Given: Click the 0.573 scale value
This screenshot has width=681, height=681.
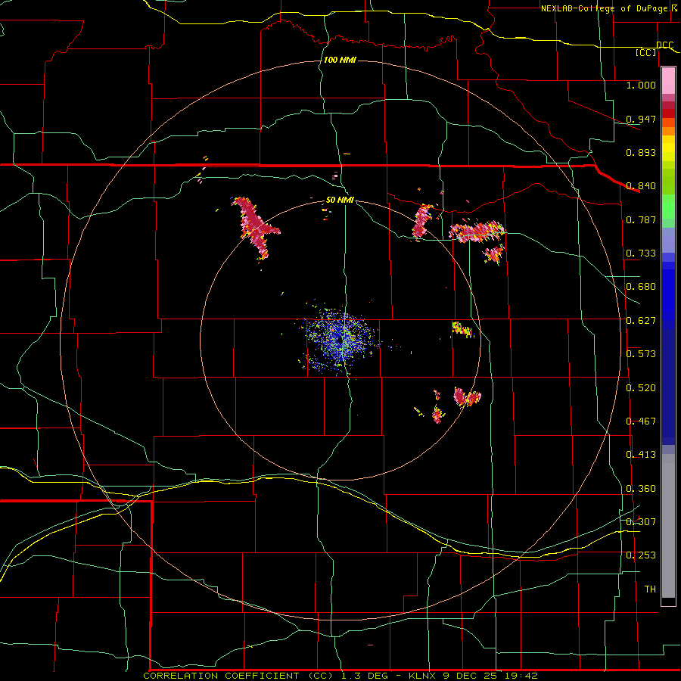Looking at the screenshot, I should (x=641, y=354).
